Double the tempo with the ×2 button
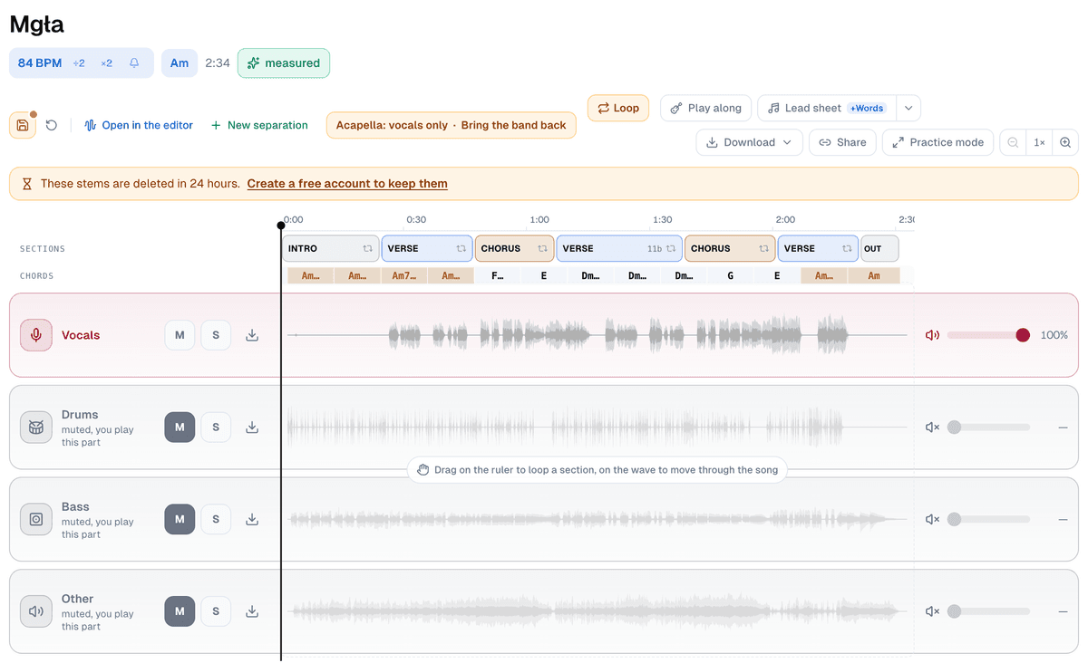1088x663 pixels. pyautogui.click(x=107, y=63)
